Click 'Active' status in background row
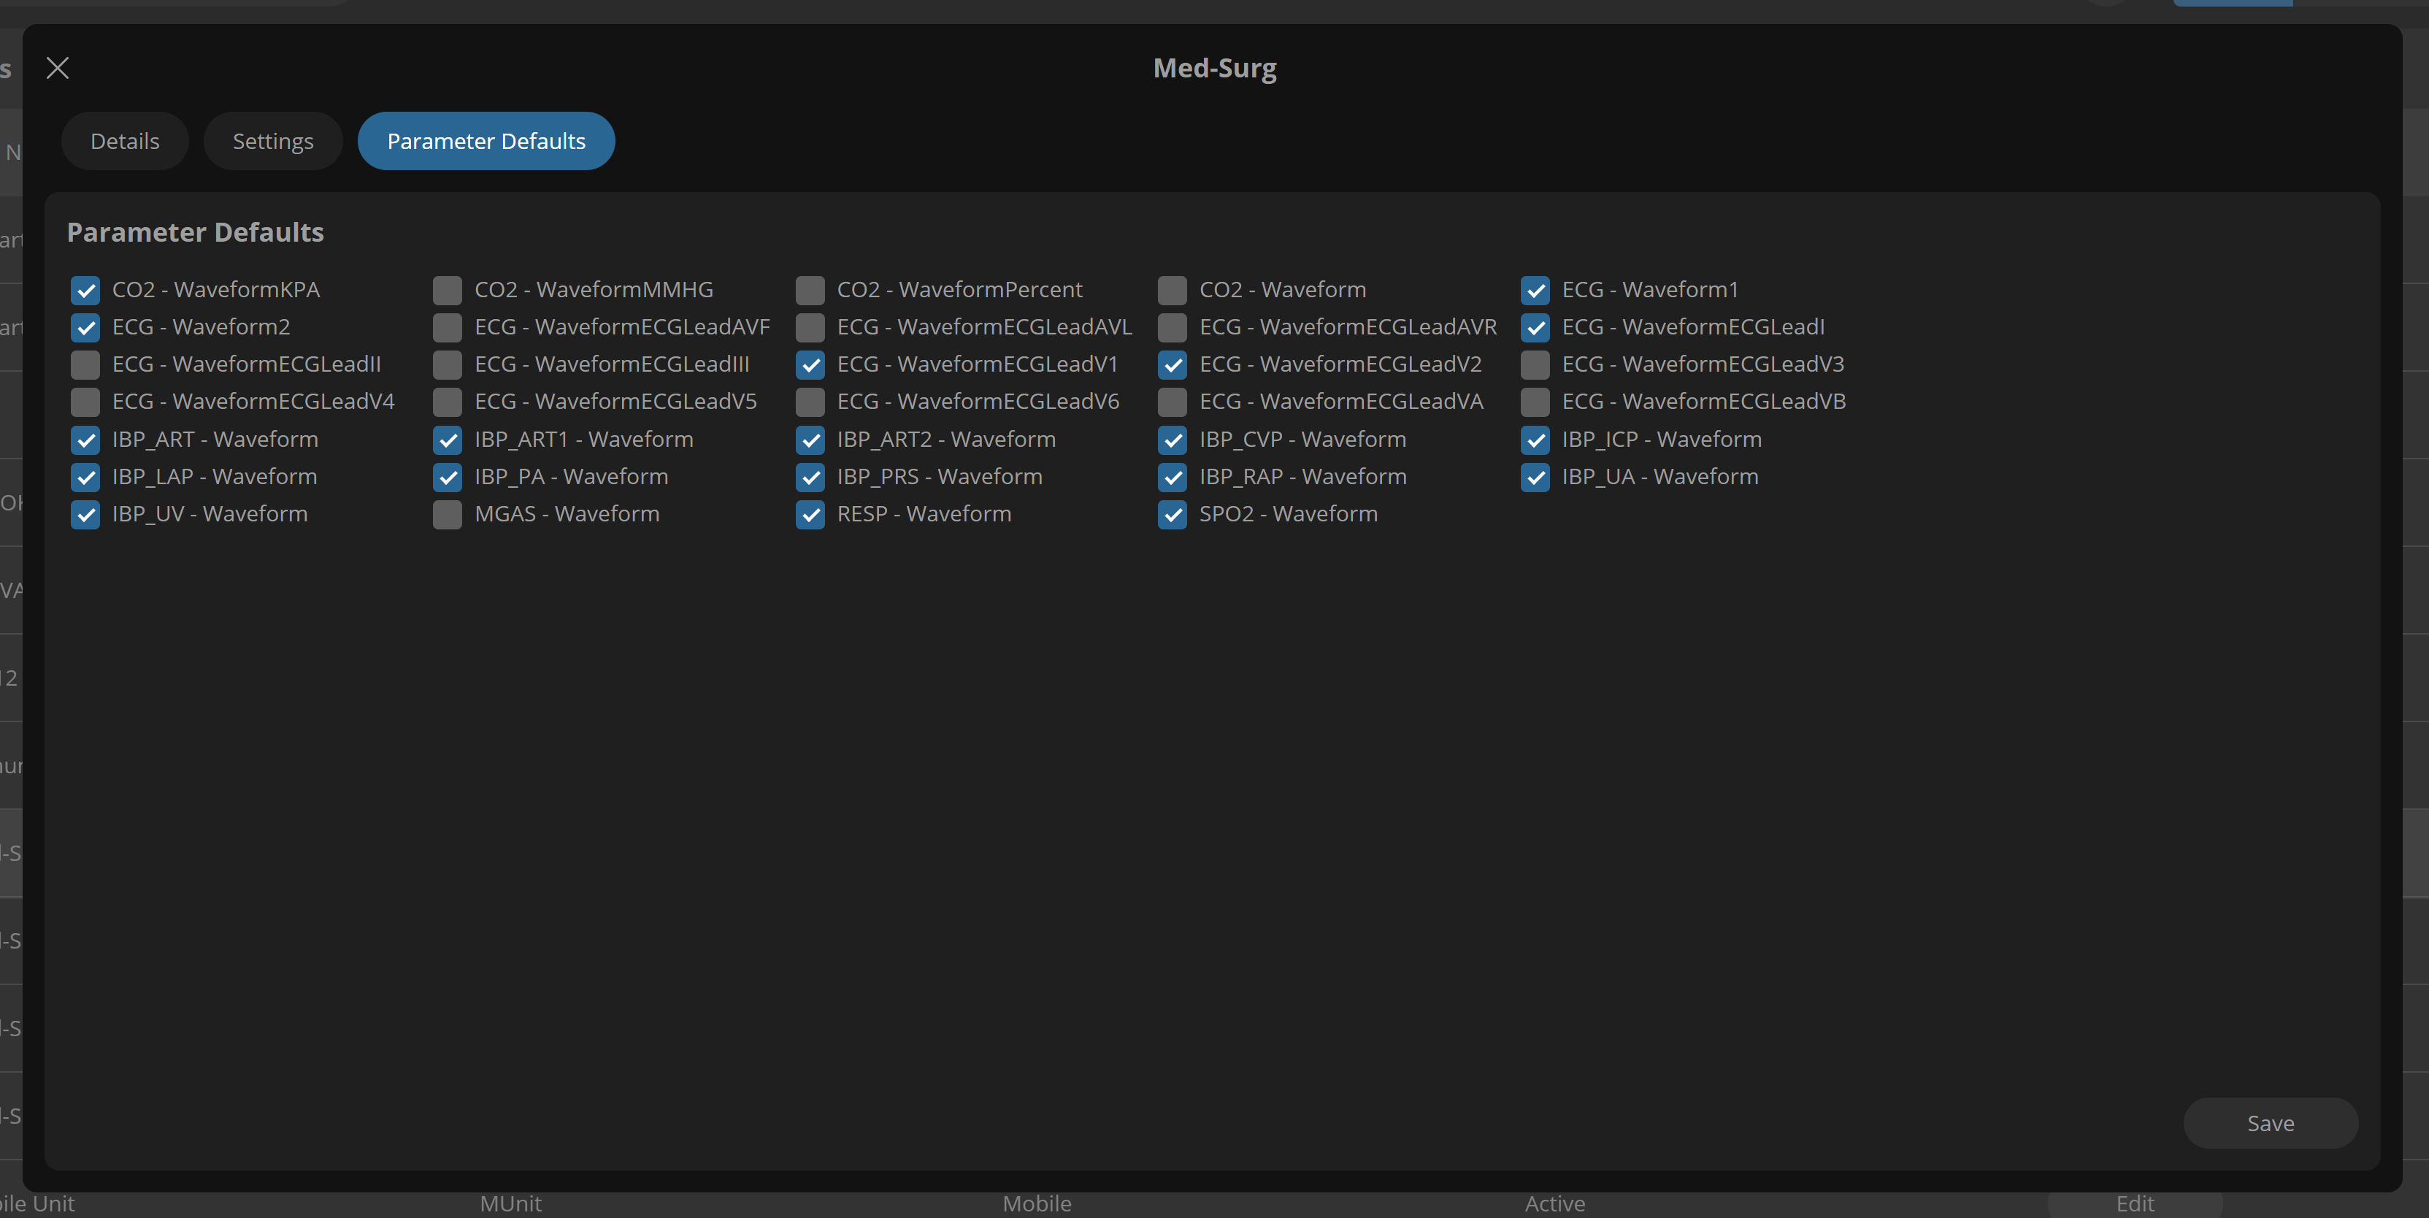The image size is (2429, 1218). (1555, 1204)
